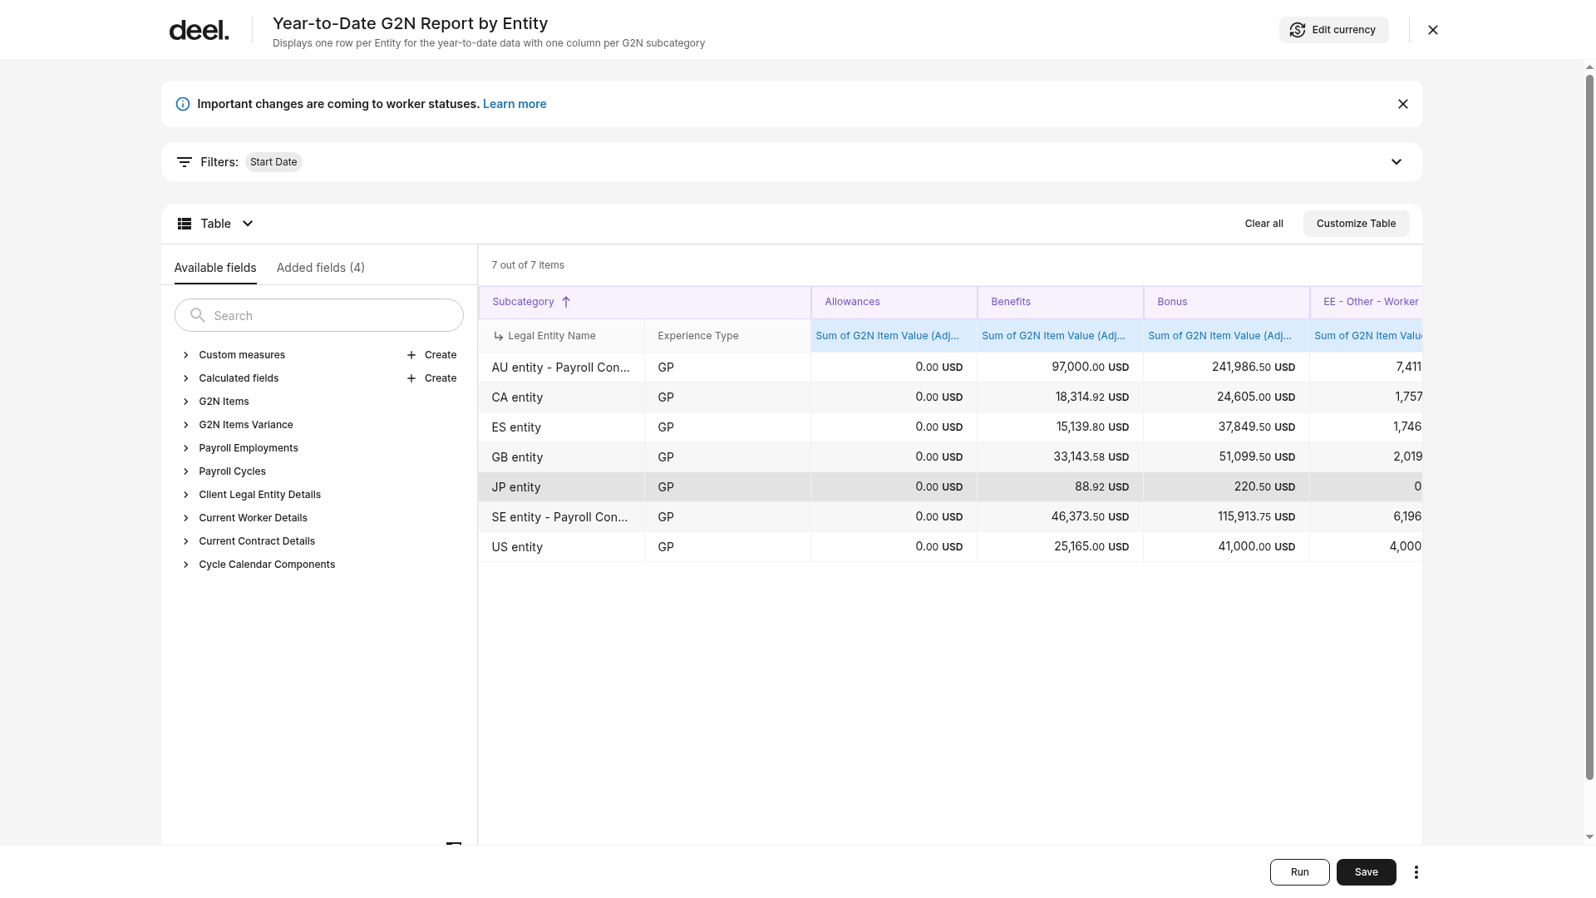This screenshot has width=1596, height=898.
Task: Click the Experience Type column header
Action: click(727, 336)
